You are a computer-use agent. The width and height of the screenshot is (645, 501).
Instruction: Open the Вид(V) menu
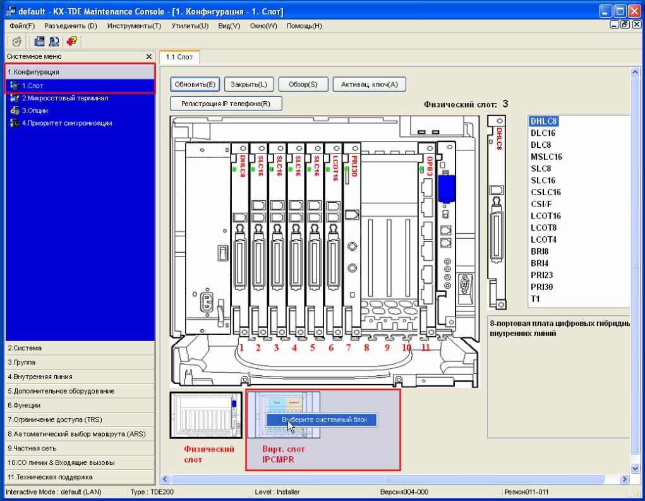coord(229,26)
